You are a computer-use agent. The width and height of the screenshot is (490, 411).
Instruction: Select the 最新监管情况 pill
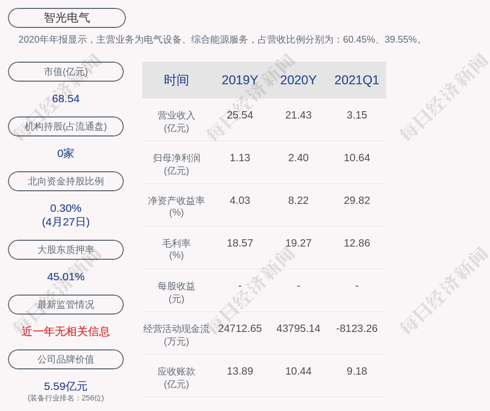pyautogui.click(x=66, y=304)
